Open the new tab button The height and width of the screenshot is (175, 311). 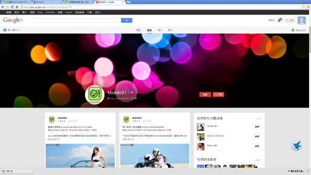[x=128, y=2]
